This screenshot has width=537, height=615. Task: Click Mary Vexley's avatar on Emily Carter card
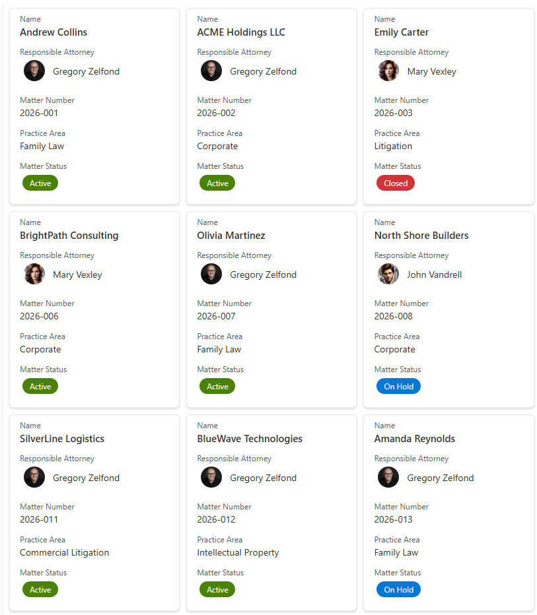[388, 71]
